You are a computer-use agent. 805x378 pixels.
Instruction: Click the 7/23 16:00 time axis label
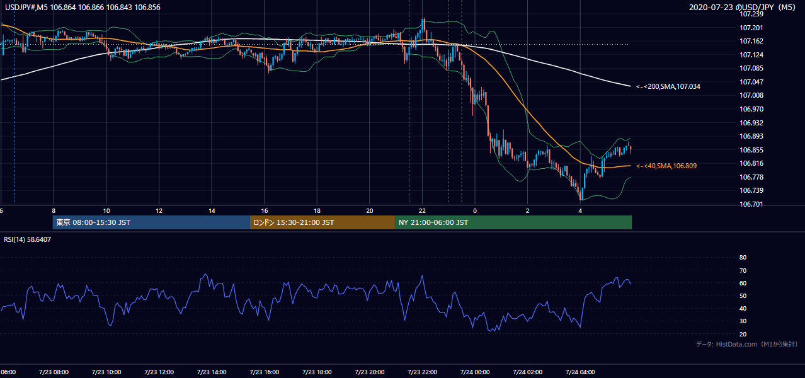[264, 372]
